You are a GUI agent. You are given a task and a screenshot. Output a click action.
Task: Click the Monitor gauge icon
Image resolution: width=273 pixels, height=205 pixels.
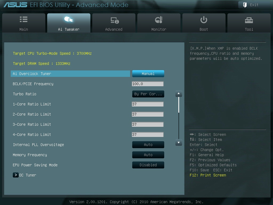[159, 20]
